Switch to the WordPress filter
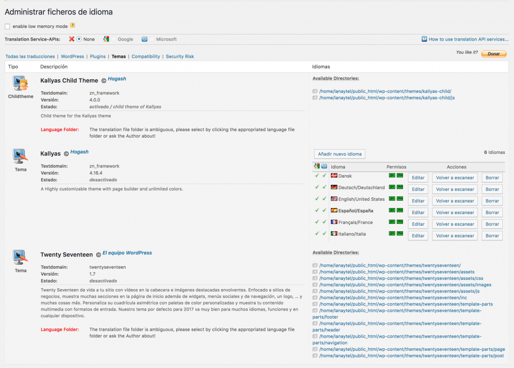 click(x=72, y=56)
